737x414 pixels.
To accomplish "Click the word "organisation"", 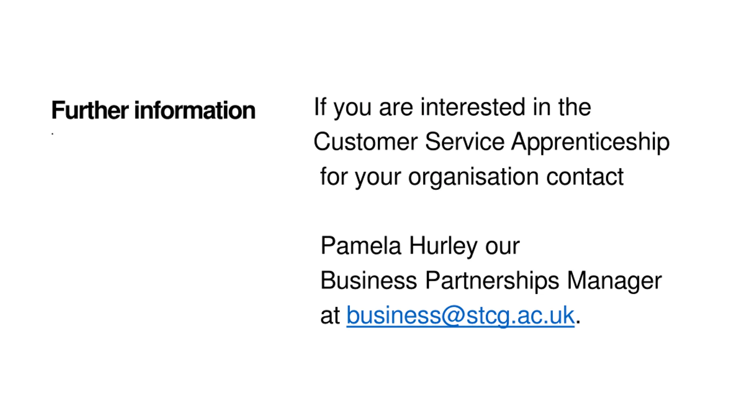I will pyautogui.click(x=473, y=177).
